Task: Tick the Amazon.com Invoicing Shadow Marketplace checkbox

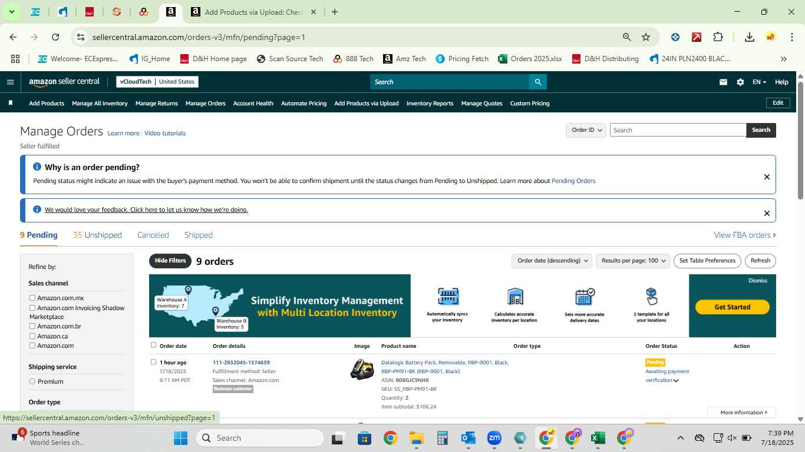Action: (32, 308)
